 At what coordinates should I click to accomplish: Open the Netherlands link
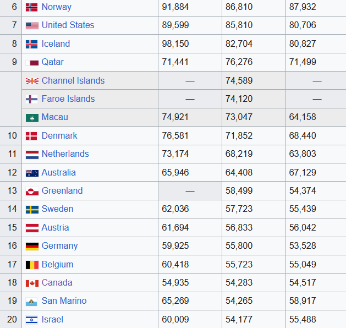(x=65, y=154)
